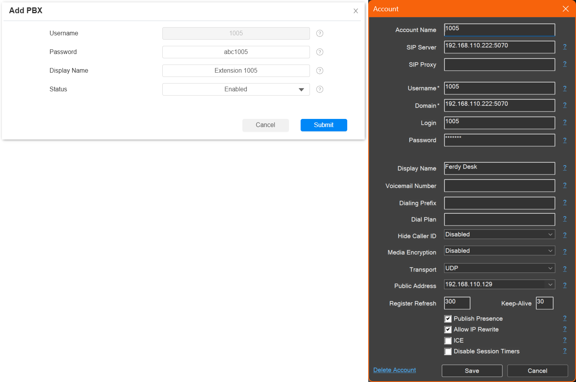Open help link for ICE option

pyautogui.click(x=565, y=340)
